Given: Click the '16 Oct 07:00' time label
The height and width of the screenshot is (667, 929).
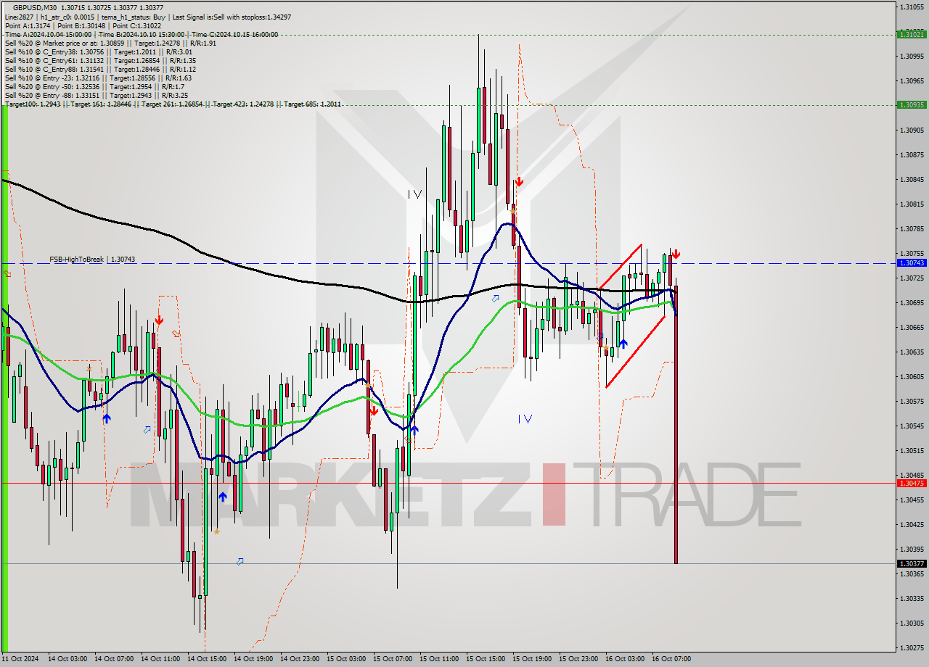Looking at the screenshot, I should click(x=671, y=659).
